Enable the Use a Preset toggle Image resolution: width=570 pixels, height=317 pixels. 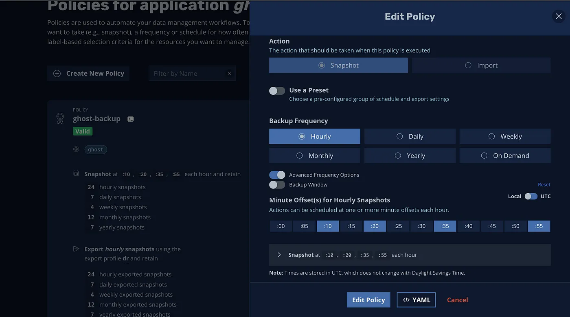pos(277,91)
